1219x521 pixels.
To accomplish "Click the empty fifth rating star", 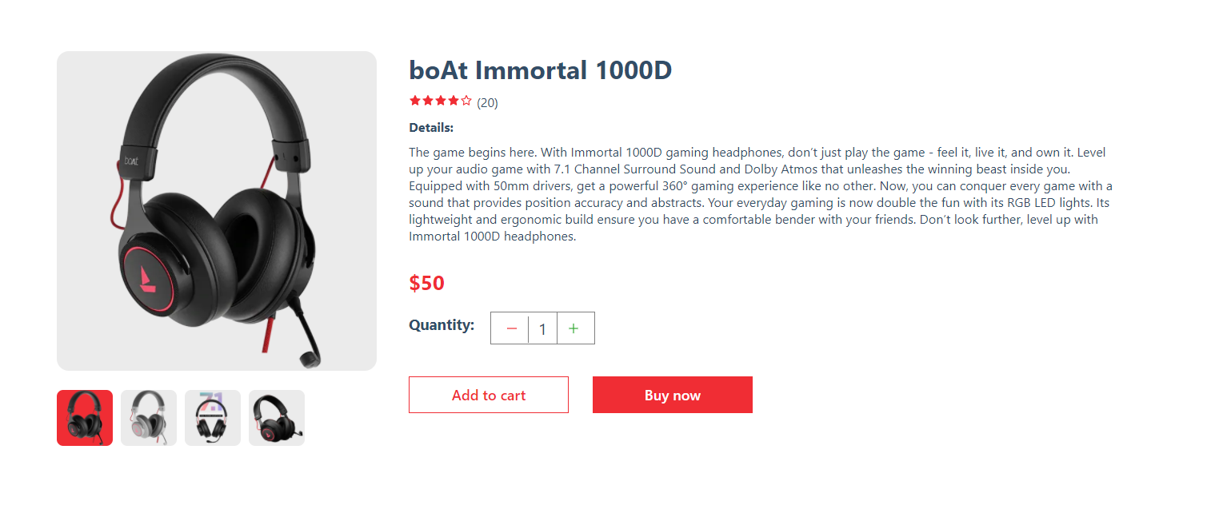I will pyautogui.click(x=466, y=101).
